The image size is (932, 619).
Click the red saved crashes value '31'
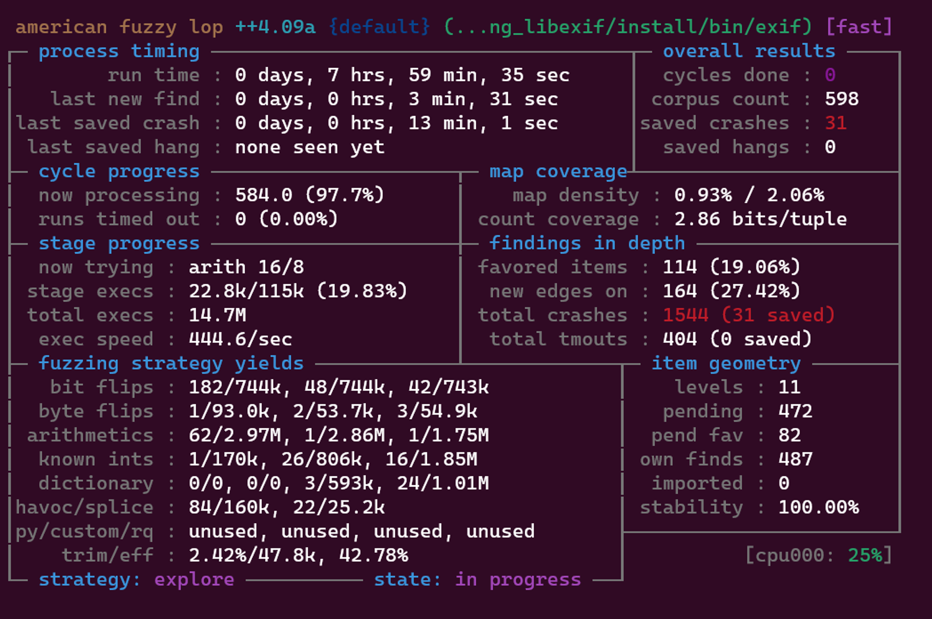(836, 123)
